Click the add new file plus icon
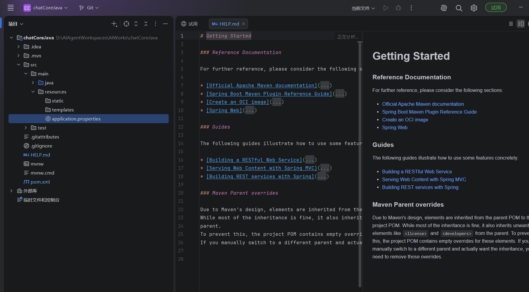529x292 pixels. coord(114,24)
